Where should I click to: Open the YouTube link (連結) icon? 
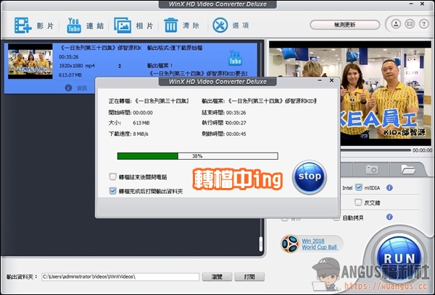tap(74, 25)
